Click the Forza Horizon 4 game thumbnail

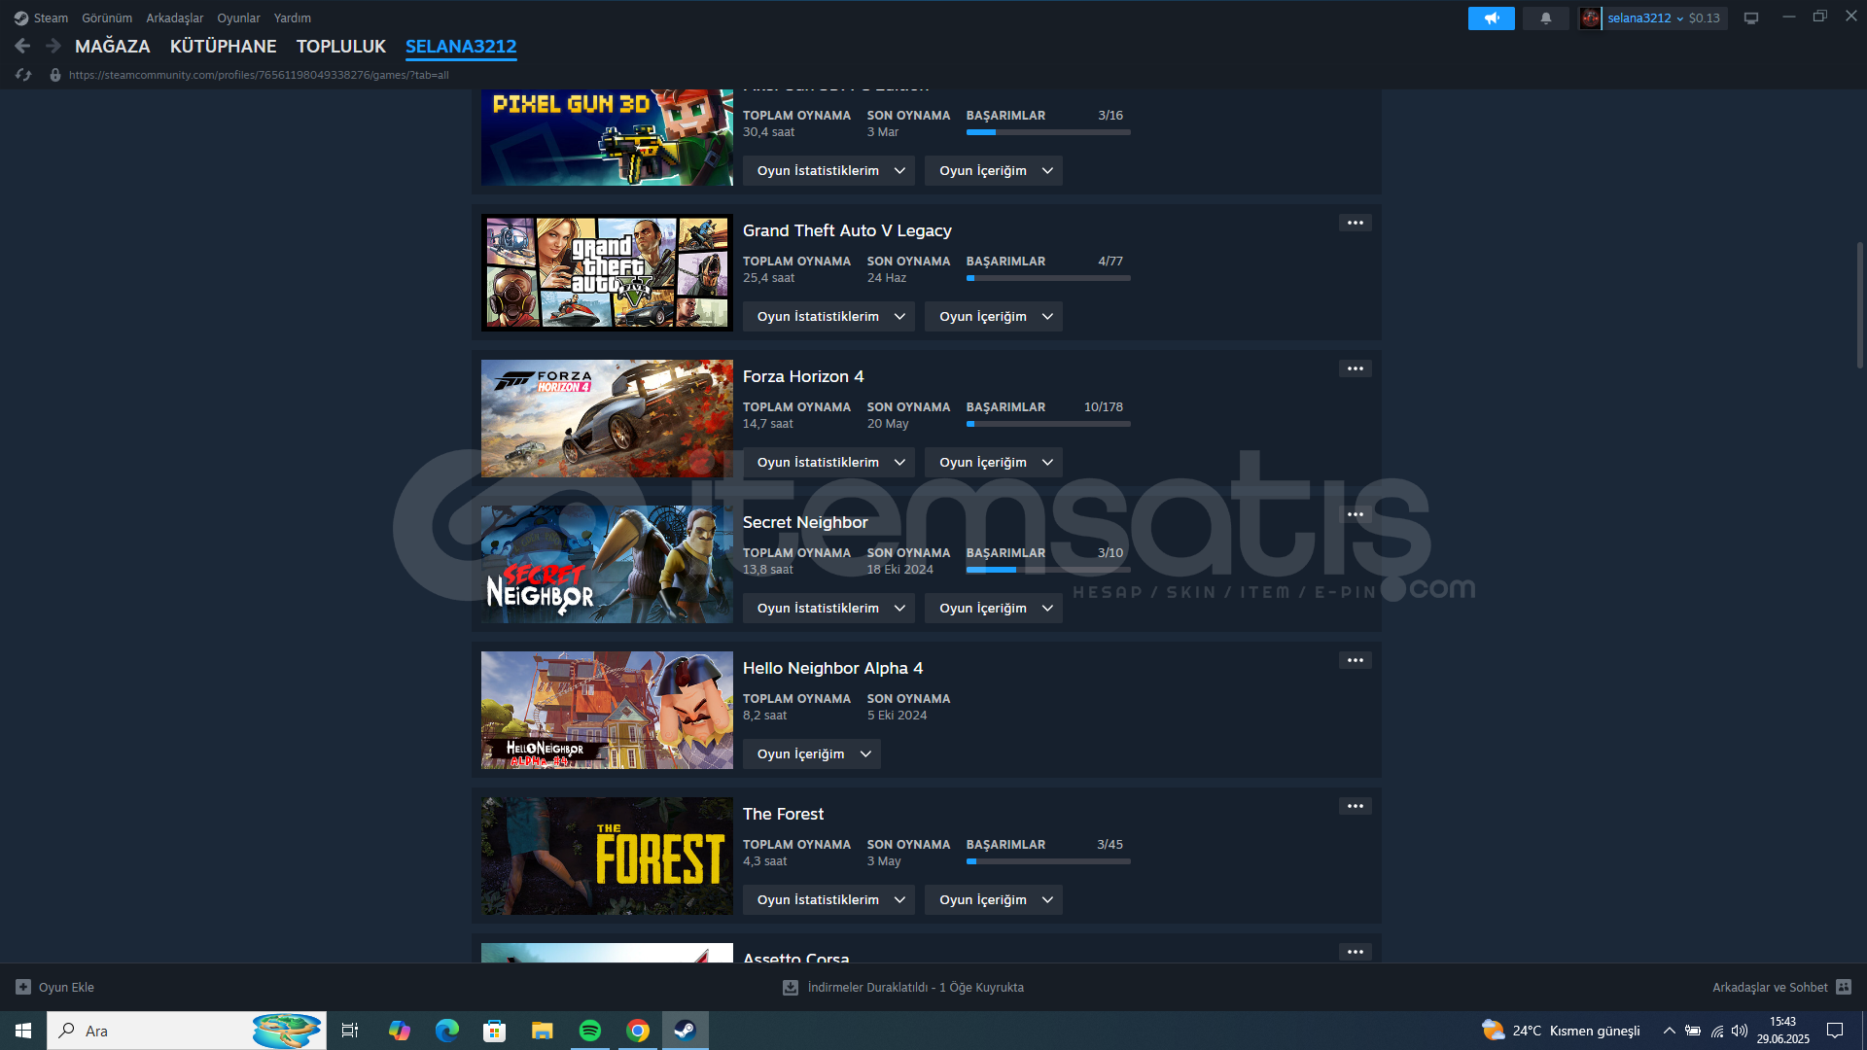pyautogui.click(x=607, y=418)
